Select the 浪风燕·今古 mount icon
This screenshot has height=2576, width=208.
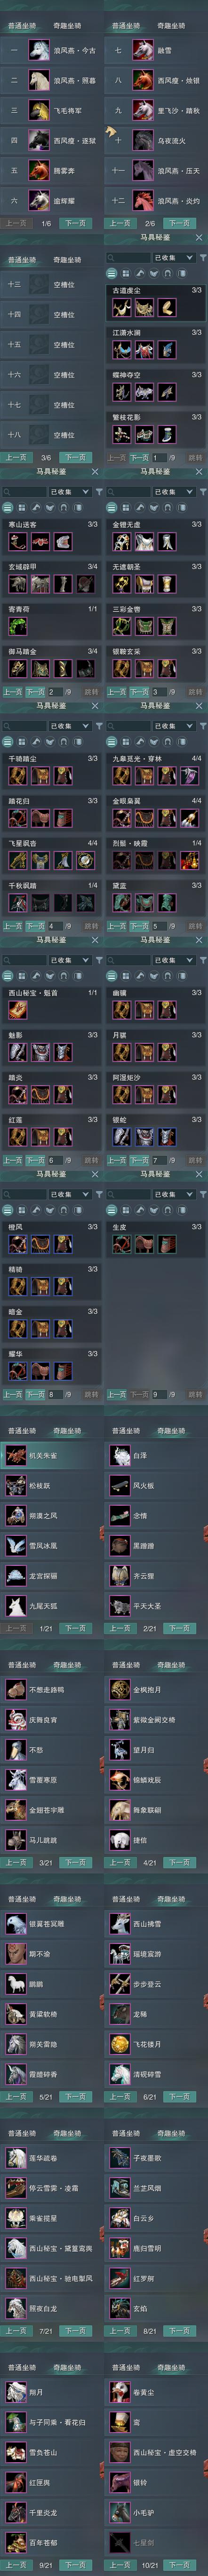point(39,50)
